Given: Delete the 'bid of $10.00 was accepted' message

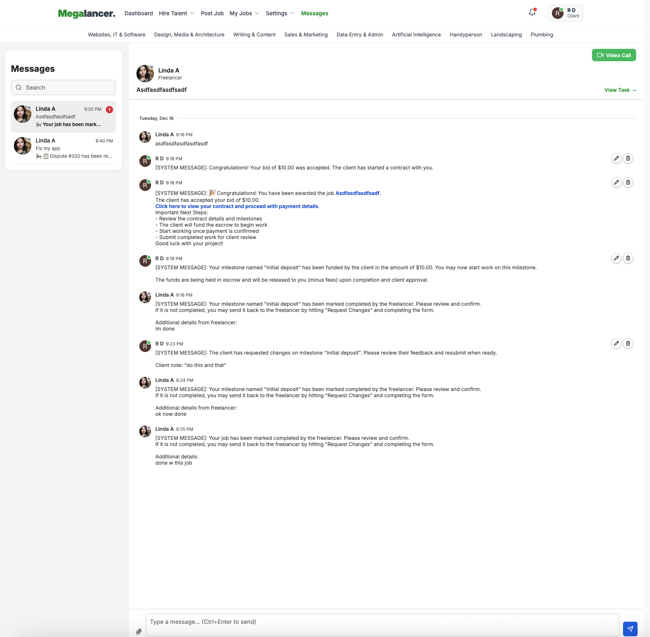Looking at the screenshot, I should point(628,158).
